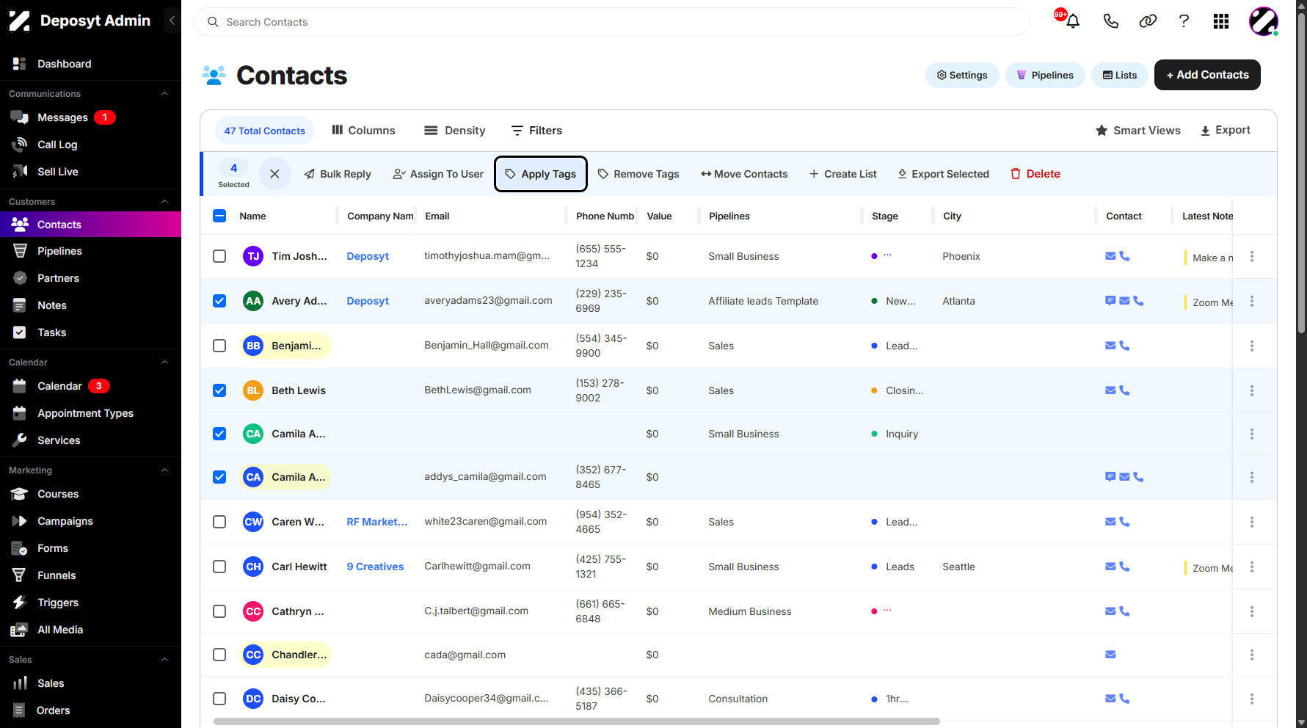Open the three-dot menu for Daisy Cooper
This screenshot has width=1307, height=728.
coord(1252,699)
